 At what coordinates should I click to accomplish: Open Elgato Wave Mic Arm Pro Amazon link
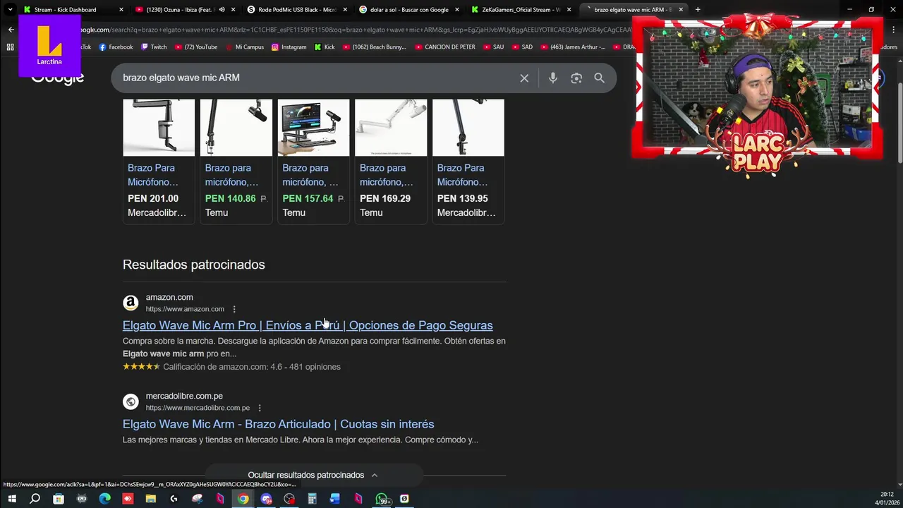click(x=308, y=325)
